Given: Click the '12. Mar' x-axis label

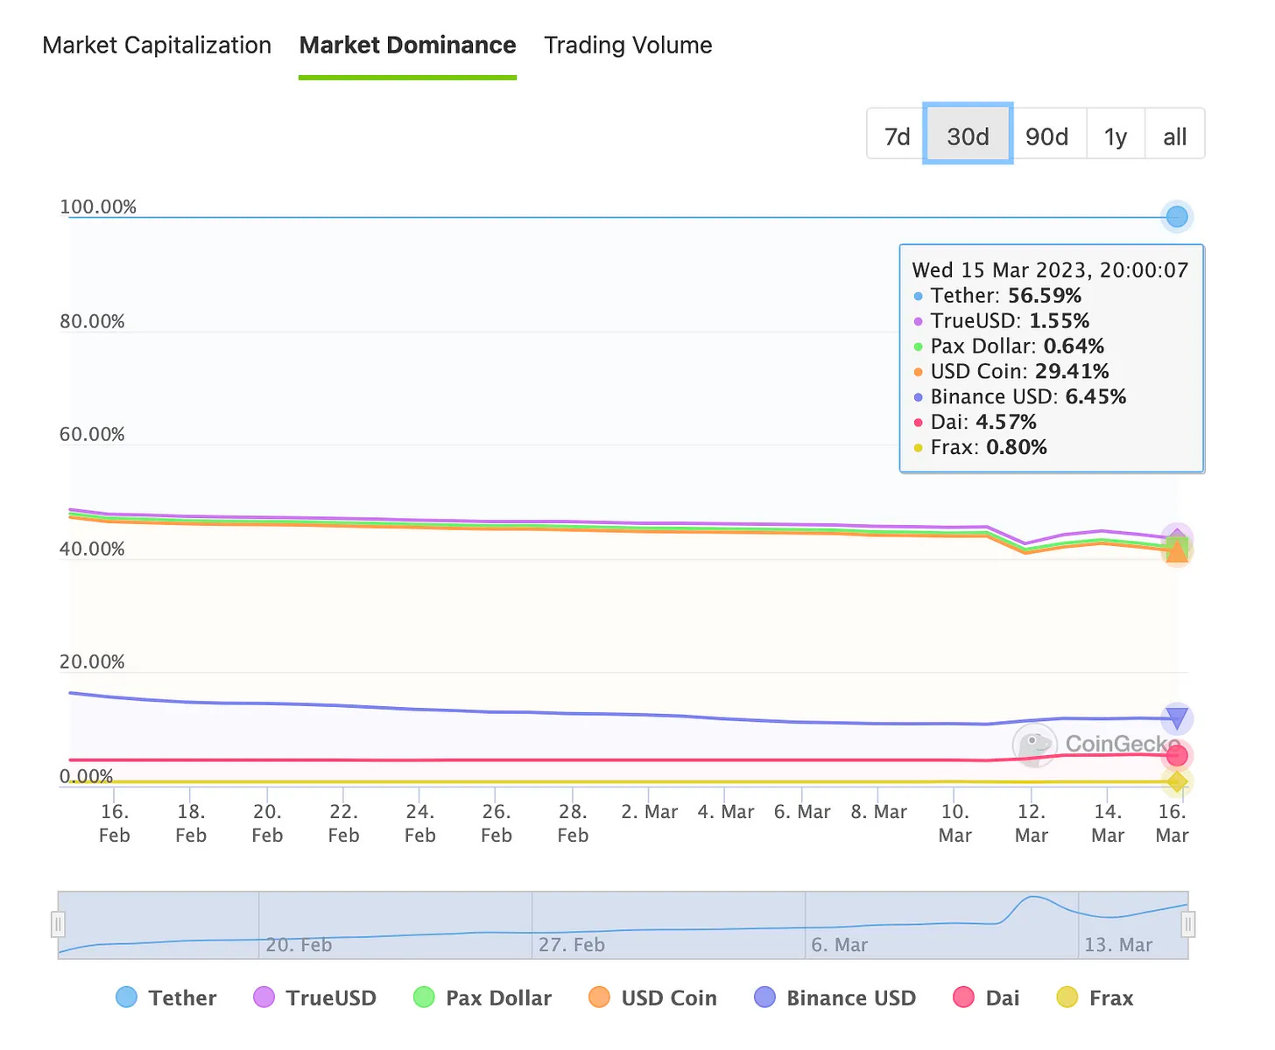Looking at the screenshot, I should 1032,823.
